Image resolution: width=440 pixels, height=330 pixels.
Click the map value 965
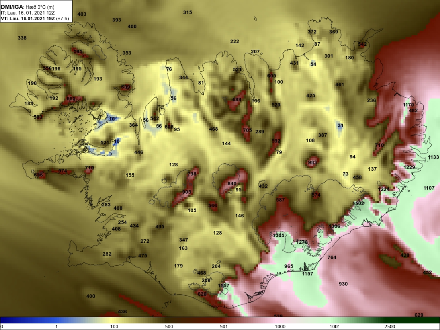pos(289,266)
